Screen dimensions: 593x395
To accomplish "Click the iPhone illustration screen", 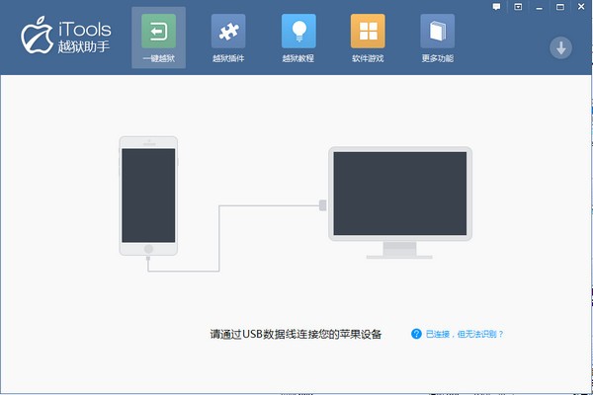I will pyautogui.click(x=148, y=194).
